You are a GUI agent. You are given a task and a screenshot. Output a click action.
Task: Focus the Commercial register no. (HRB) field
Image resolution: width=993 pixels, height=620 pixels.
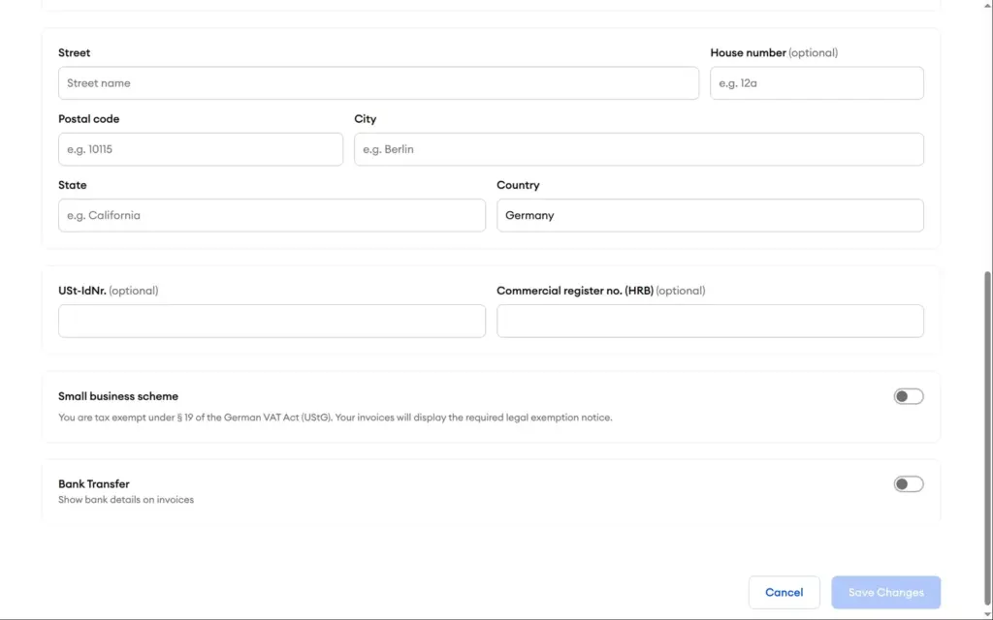[710, 321]
